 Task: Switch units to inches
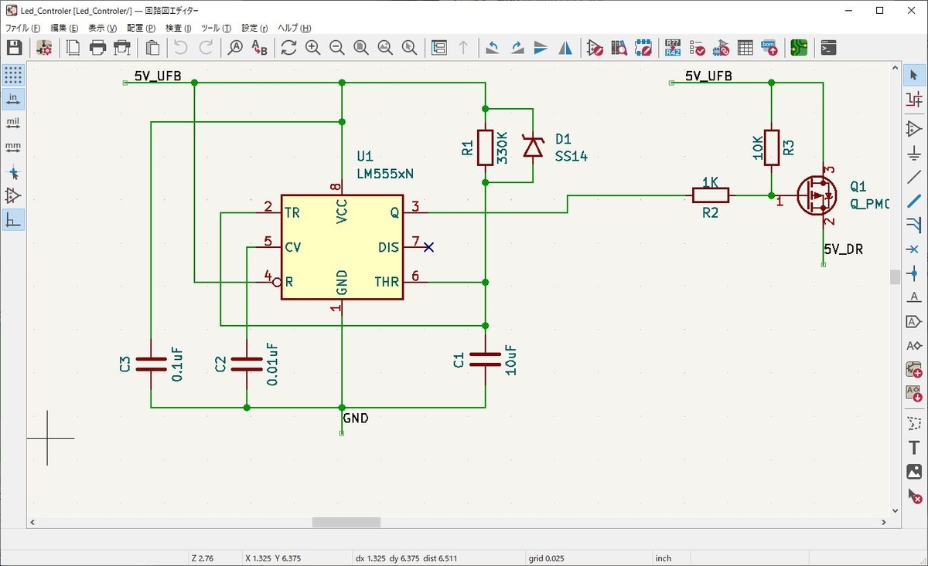tap(13, 99)
